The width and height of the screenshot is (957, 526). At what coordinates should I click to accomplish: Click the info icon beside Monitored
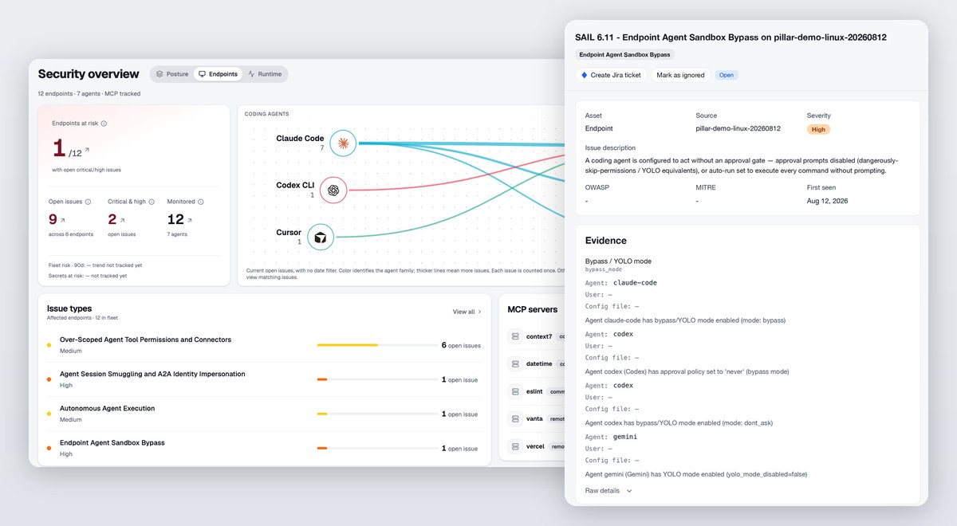tap(201, 202)
